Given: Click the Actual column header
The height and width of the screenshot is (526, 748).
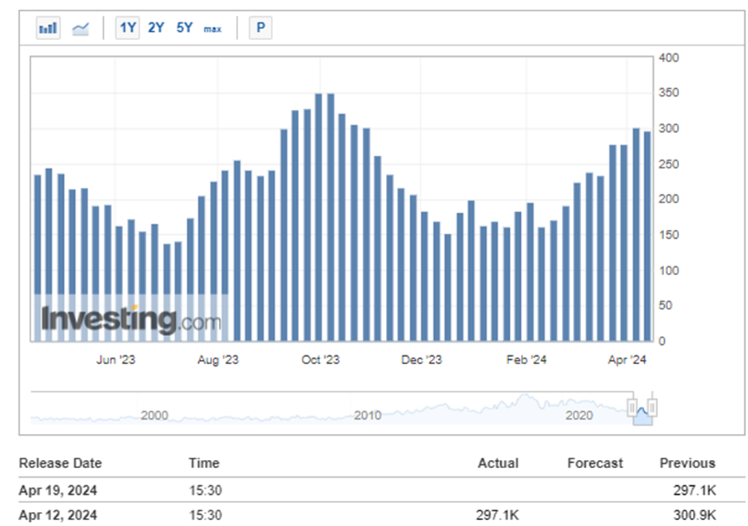Looking at the screenshot, I should [498, 463].
